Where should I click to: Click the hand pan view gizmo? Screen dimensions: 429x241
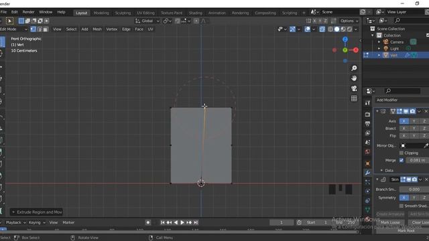pos(354,78)
